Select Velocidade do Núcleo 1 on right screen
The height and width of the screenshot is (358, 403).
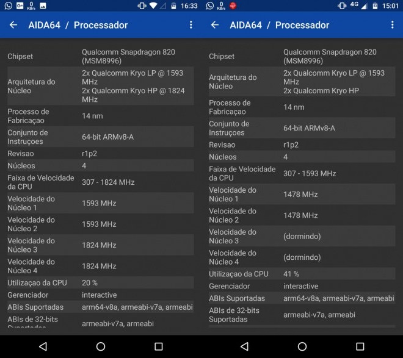[302, 195]
